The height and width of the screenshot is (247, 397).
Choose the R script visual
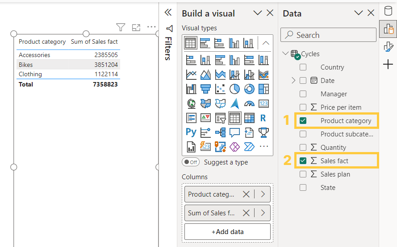point(263,118)
